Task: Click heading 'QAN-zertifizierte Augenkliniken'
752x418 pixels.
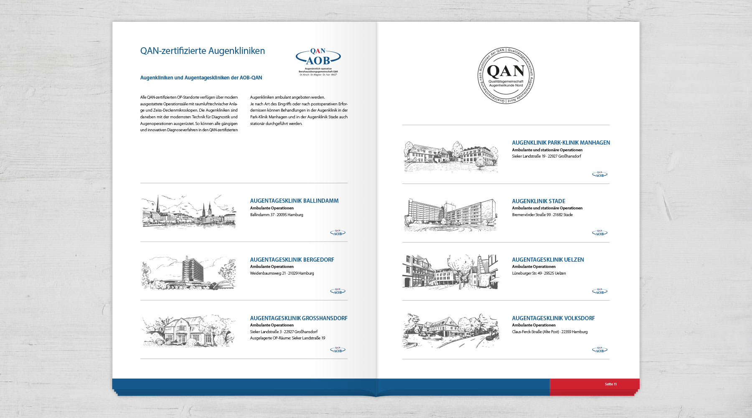Action: tap(203, 51)
